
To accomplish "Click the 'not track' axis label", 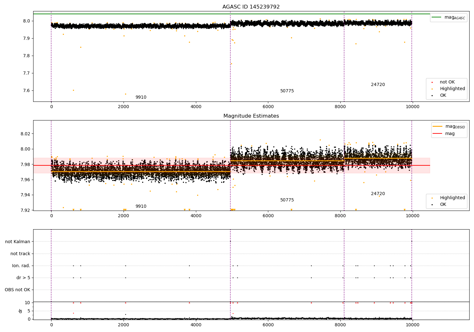I will click(20, 254).
